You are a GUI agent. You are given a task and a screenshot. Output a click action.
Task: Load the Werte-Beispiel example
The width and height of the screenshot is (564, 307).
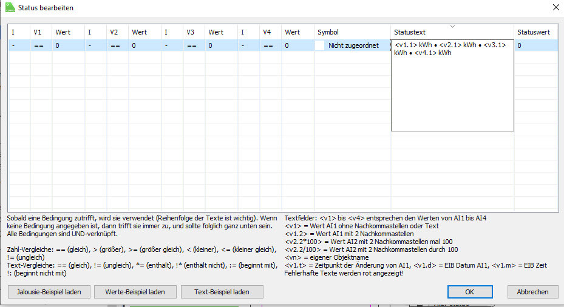point(135,292)
